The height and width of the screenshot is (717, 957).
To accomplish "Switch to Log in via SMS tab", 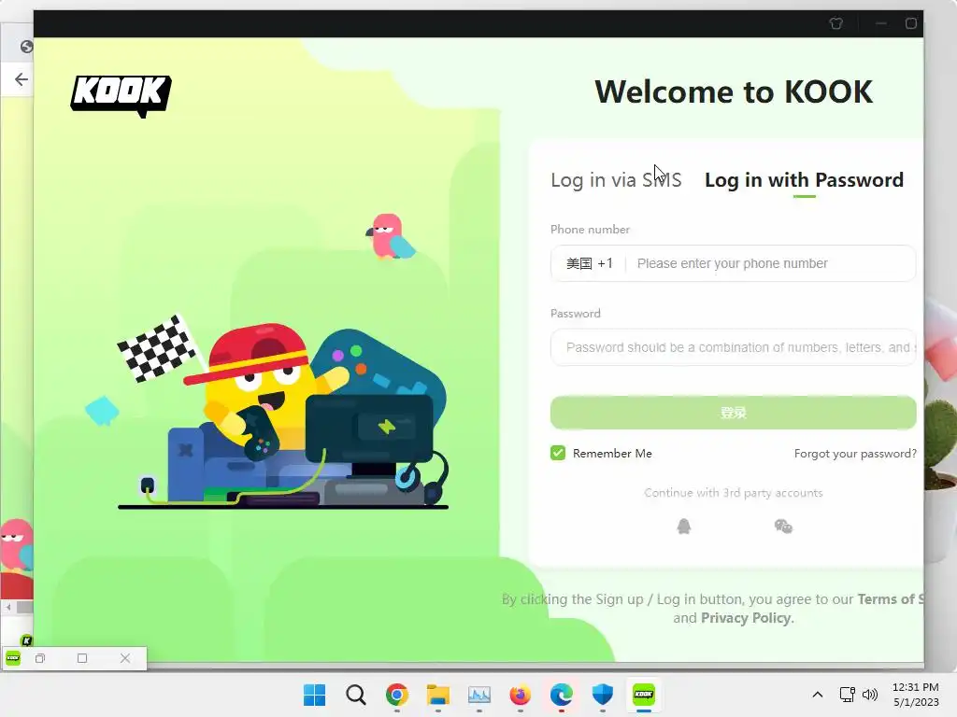I will [616, 180].
